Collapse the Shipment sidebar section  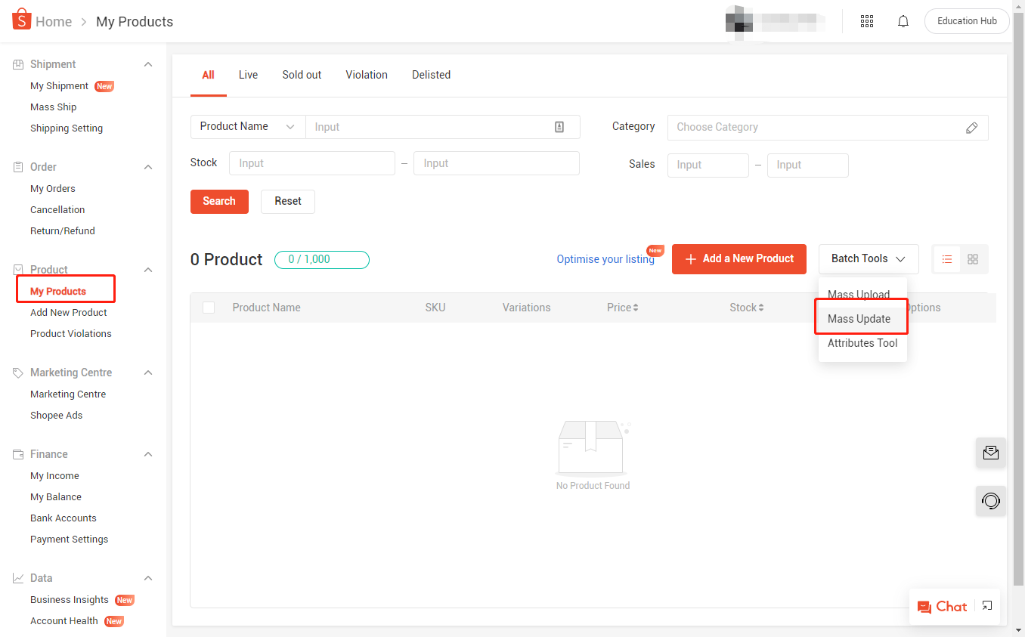tap(148, 65)
